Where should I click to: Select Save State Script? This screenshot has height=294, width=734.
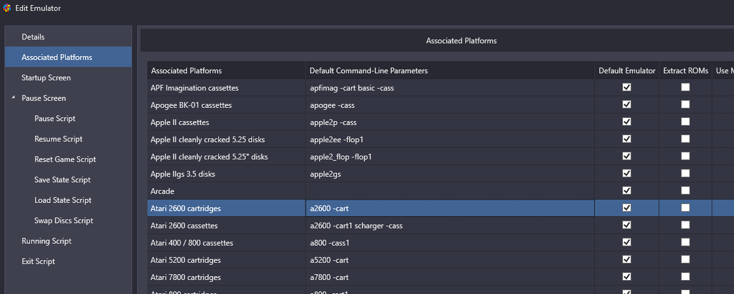coord(68,179)
